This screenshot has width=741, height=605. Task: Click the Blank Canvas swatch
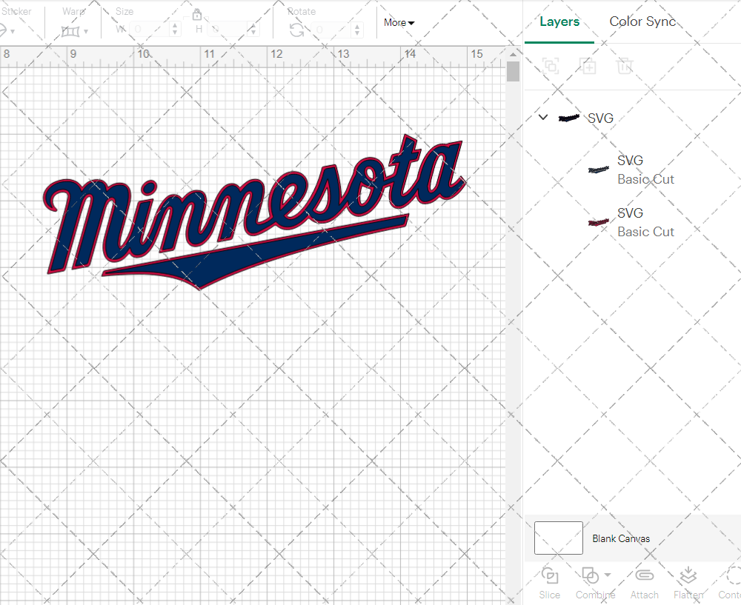tap(558, 538)
